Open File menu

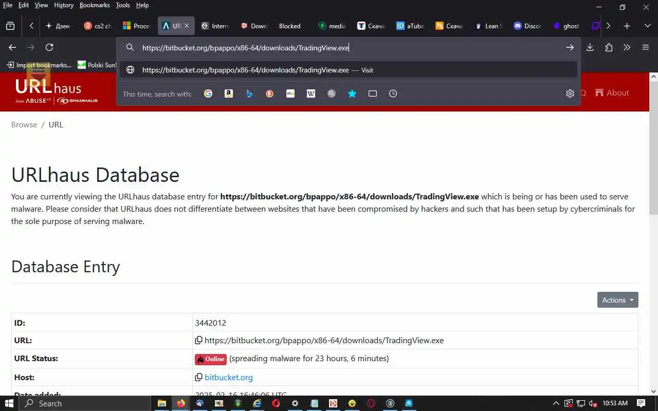click(8, 5)
